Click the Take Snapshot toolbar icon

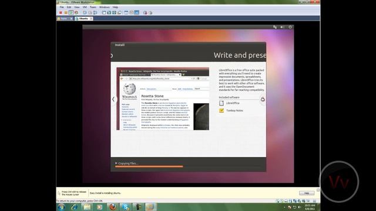[x=85, y=13]
